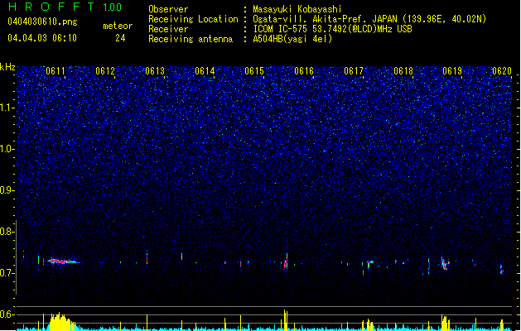Click the 0.6 kHz axis label
Screen dimensions: 521x331
click(7, 314)
